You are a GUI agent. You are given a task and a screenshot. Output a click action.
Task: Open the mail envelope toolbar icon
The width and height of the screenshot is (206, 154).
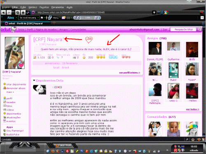[x=63, y=18]
